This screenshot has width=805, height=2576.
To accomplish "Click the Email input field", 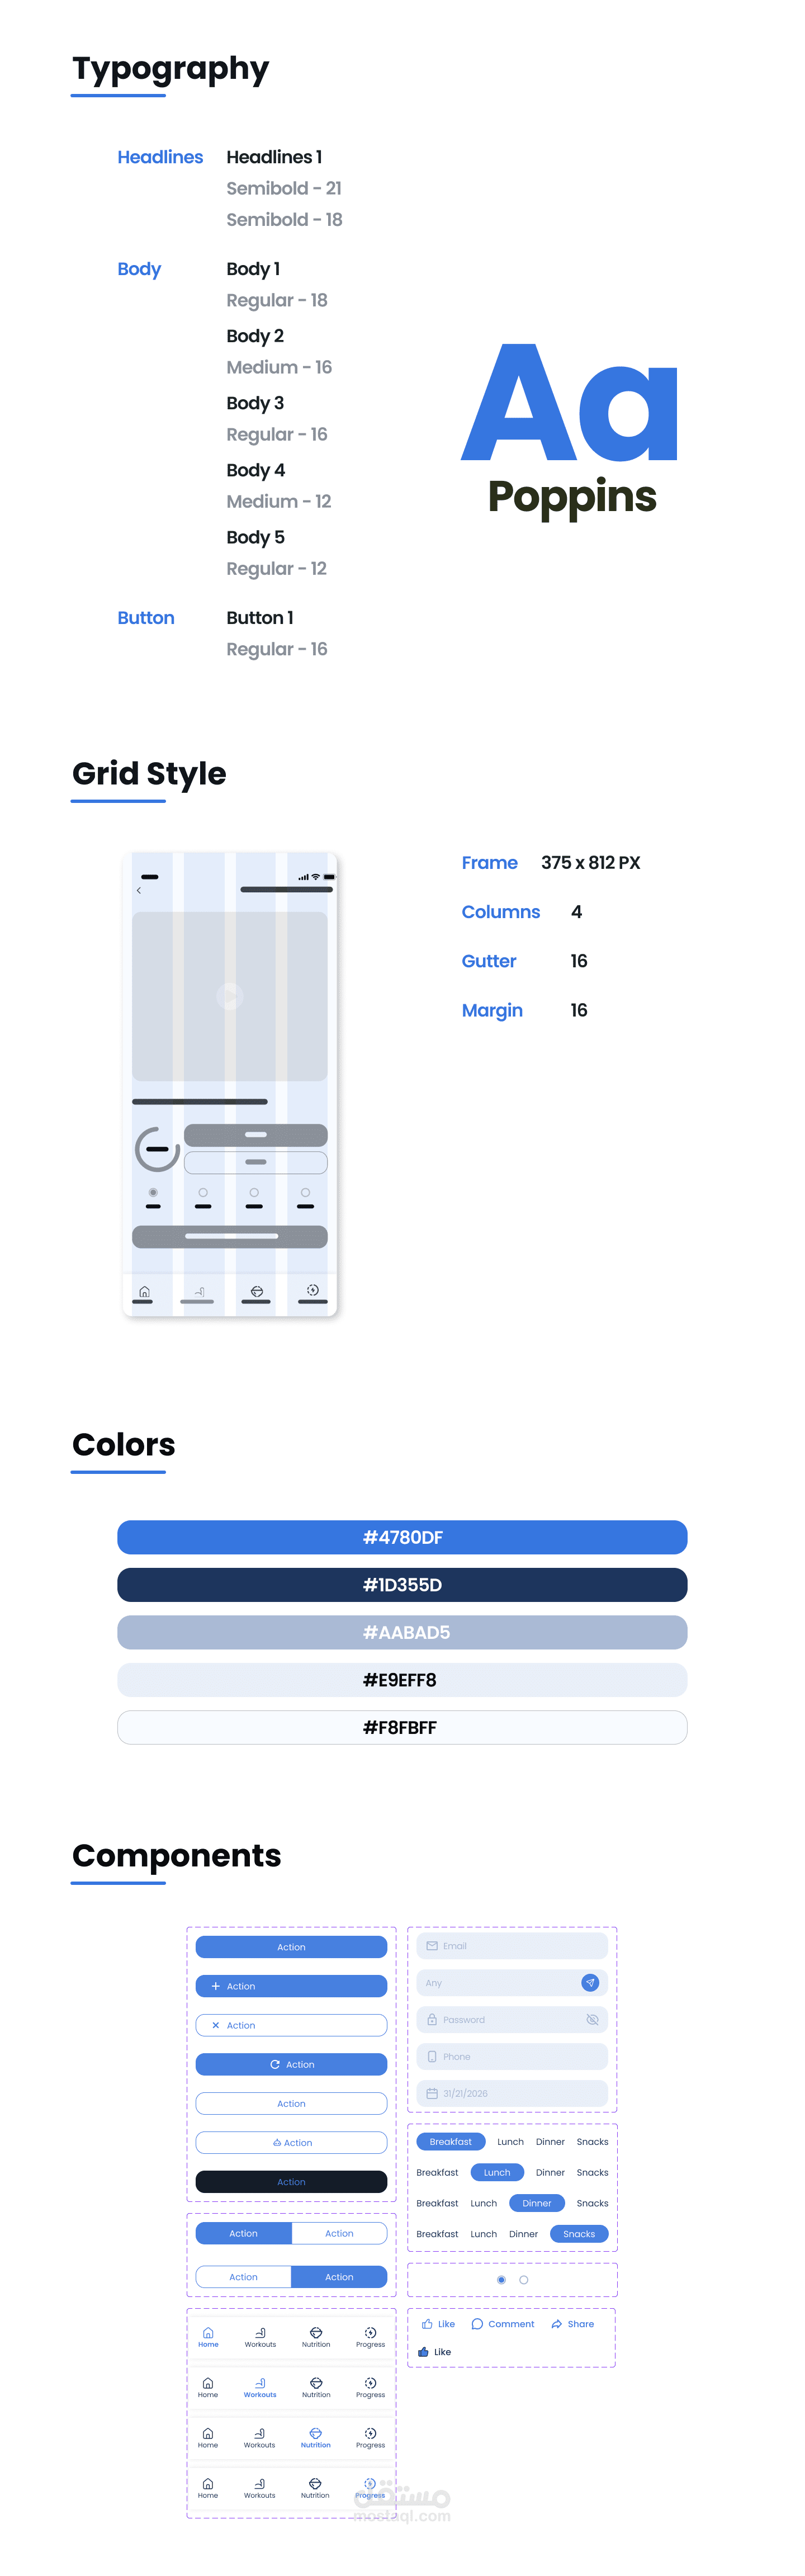I will 512,1945.
